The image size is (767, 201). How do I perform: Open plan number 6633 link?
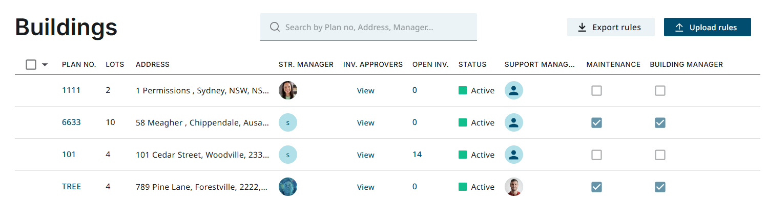[71, 122]
